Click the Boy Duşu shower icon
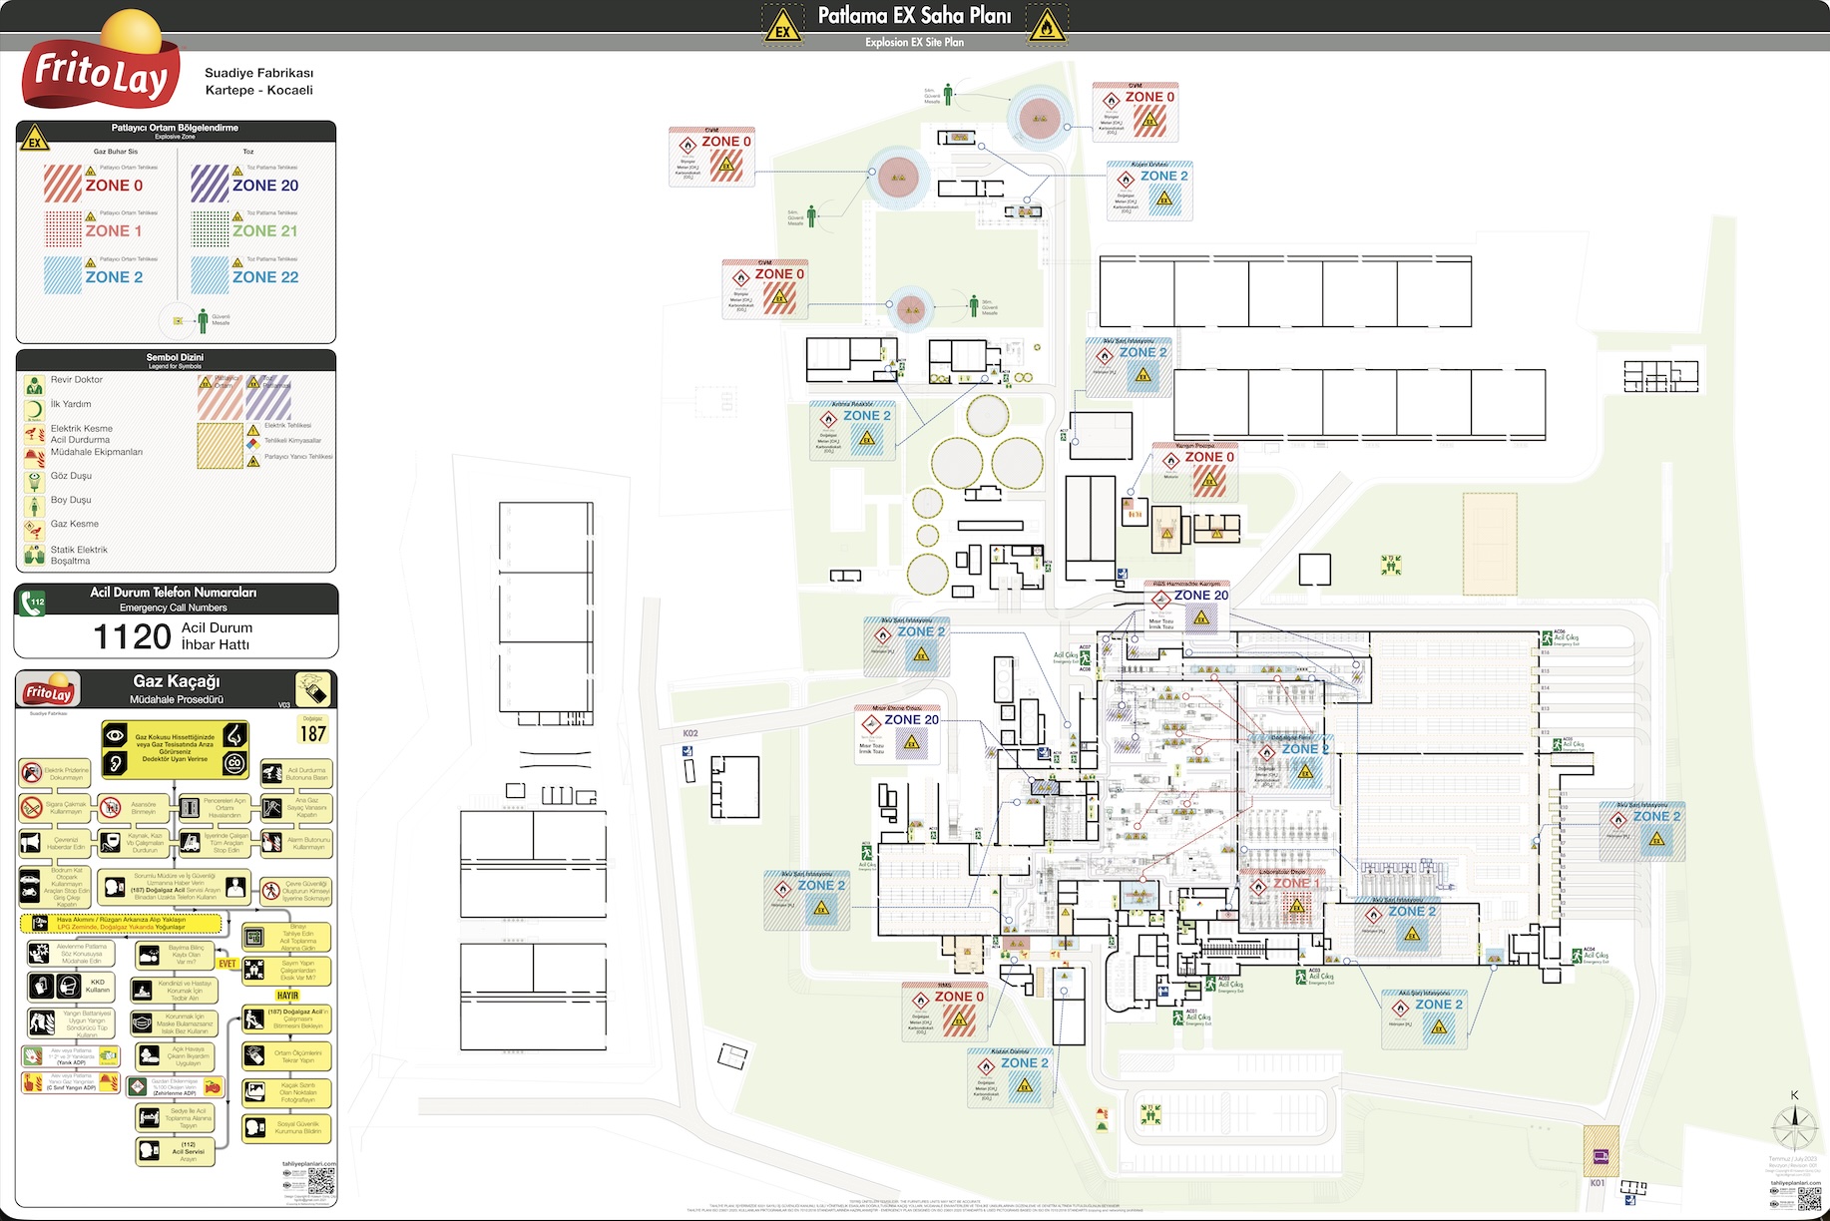This screenshot has height=1221, width=1830. click(35, 505)
